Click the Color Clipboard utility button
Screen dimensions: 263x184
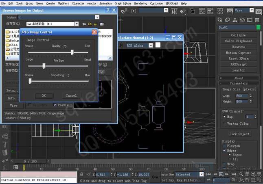(239, 41)
